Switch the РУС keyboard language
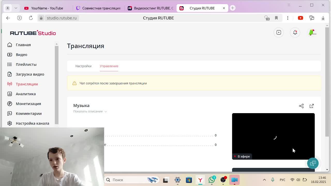 click(x=282, y=180)
